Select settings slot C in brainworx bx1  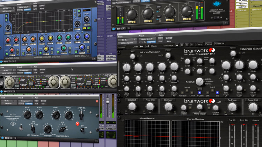(x=187, y=45)
